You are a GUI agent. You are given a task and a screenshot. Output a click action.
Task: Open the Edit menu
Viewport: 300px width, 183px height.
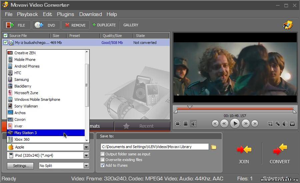[x=47, y=14]
